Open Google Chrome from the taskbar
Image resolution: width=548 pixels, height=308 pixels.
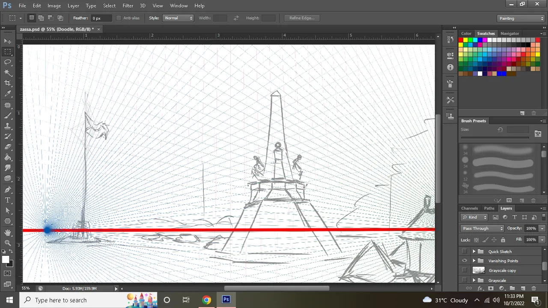click(x=206, y=300)
